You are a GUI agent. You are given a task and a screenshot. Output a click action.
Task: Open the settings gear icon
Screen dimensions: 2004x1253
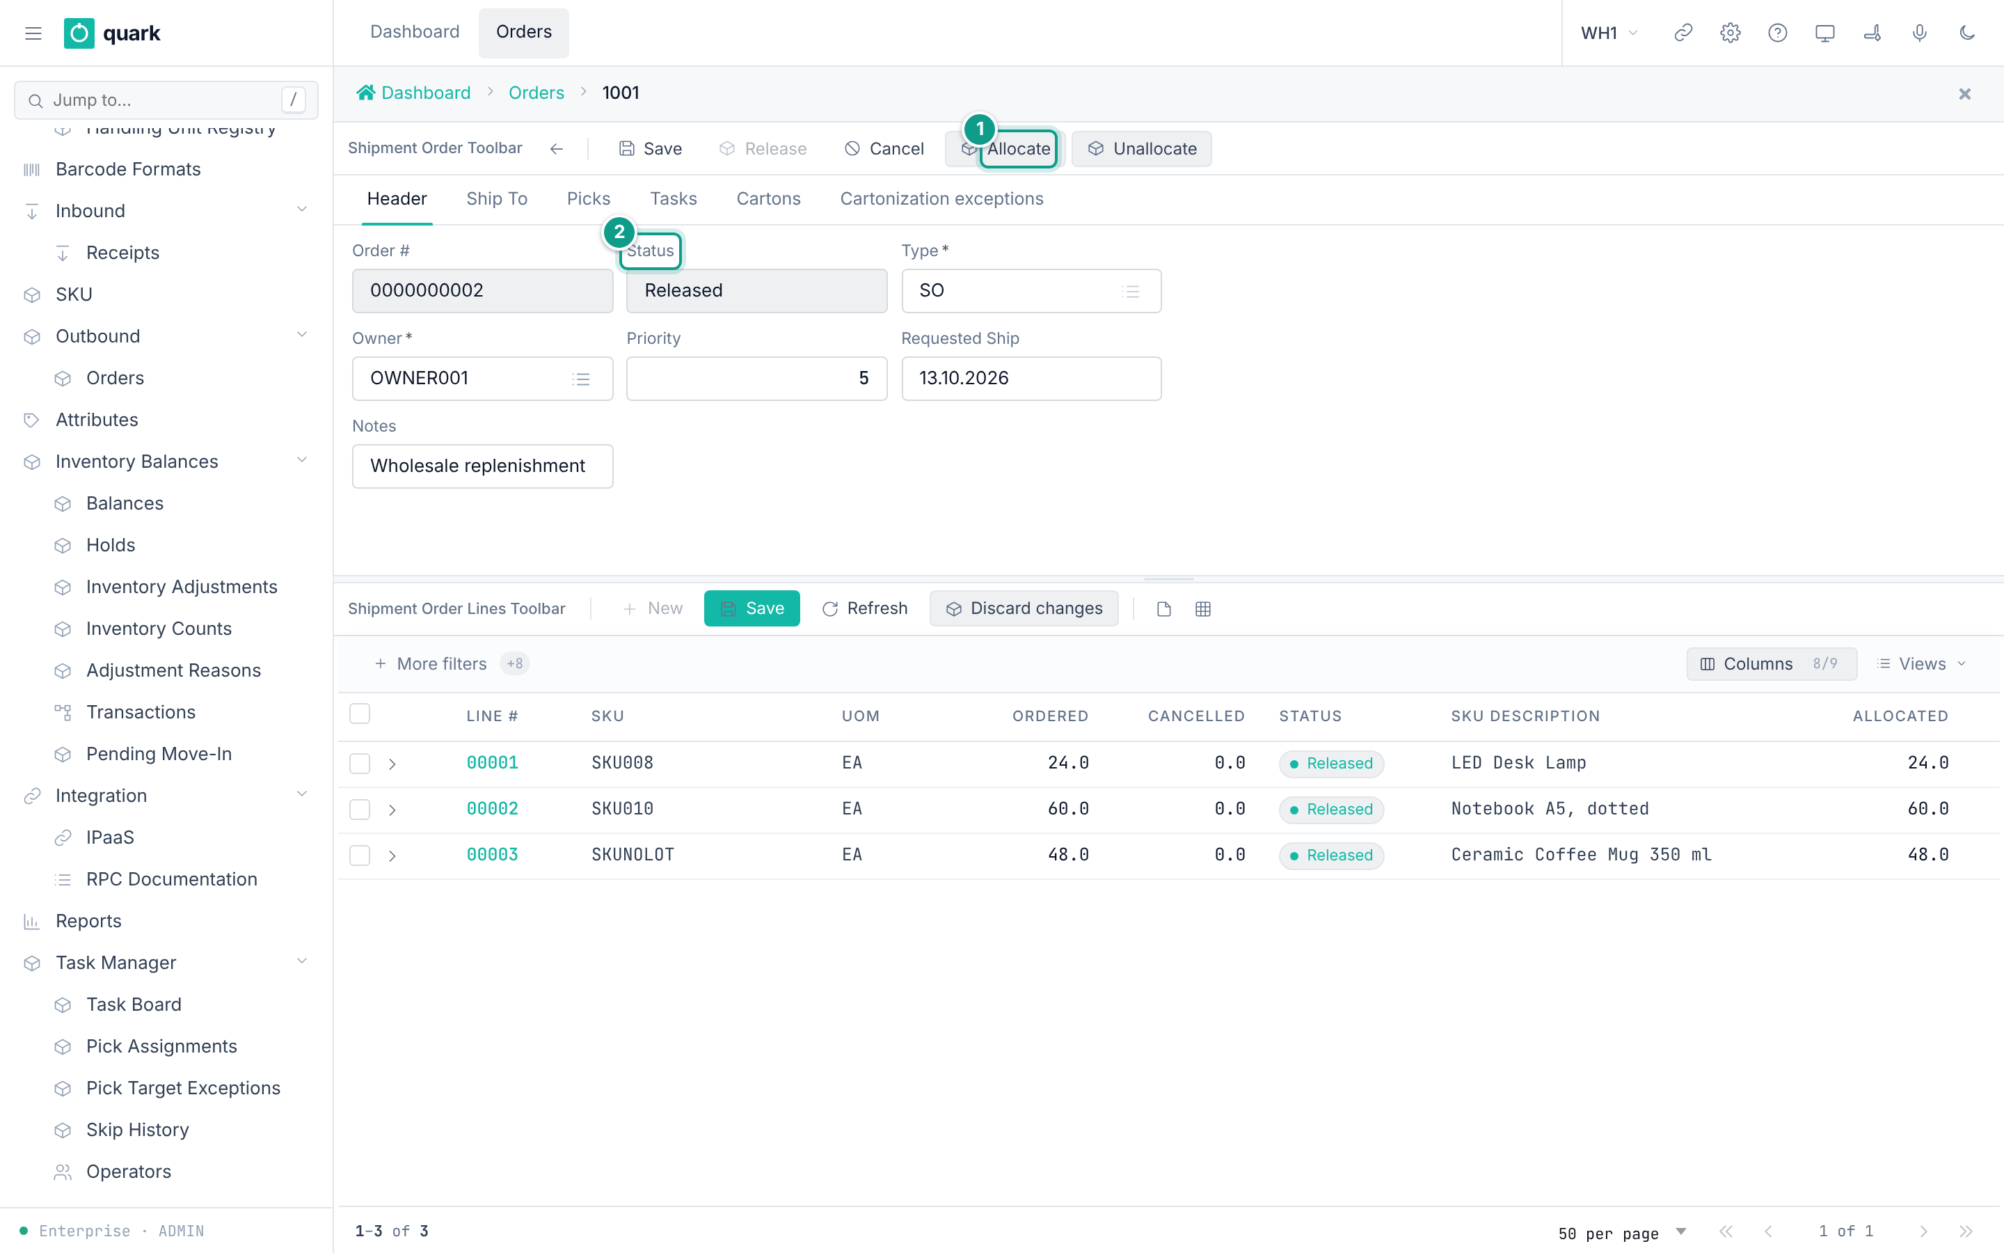tap(1730, 33)
